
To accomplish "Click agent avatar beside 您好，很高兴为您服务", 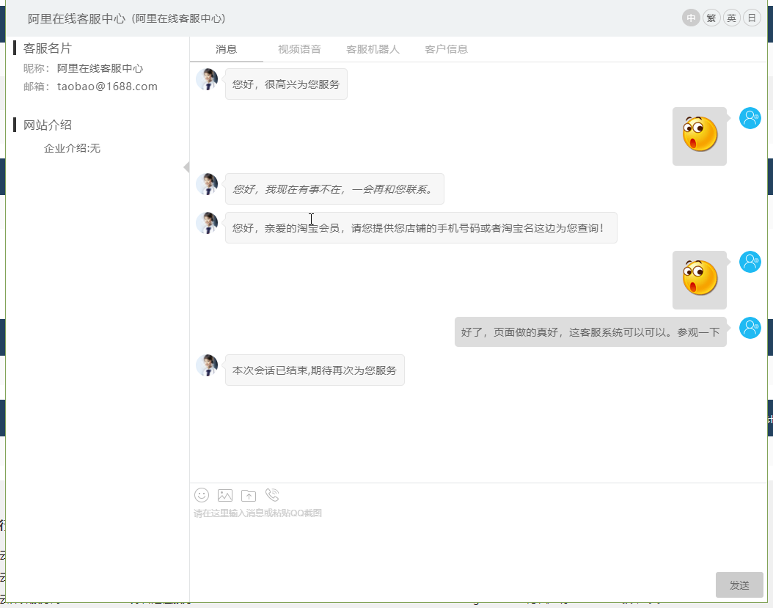I will click(x=207, y=79).
